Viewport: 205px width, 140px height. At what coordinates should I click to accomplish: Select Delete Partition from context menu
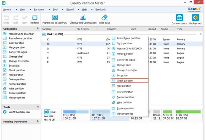click(125, 92)
